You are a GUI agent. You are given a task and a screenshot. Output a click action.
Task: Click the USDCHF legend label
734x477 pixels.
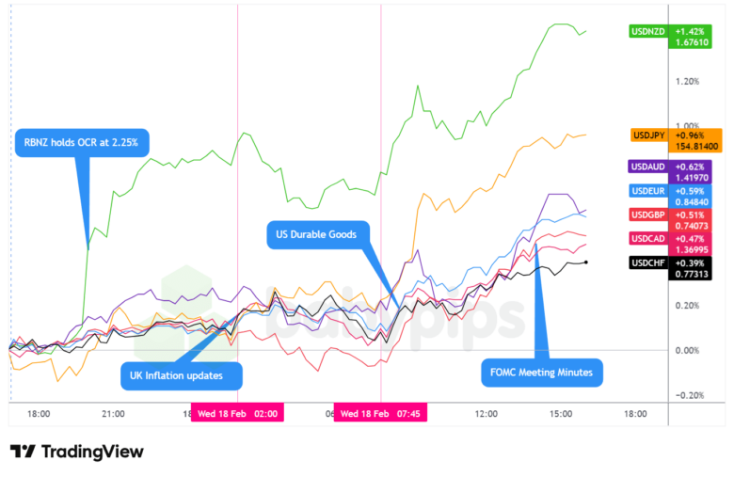point(647,262)
